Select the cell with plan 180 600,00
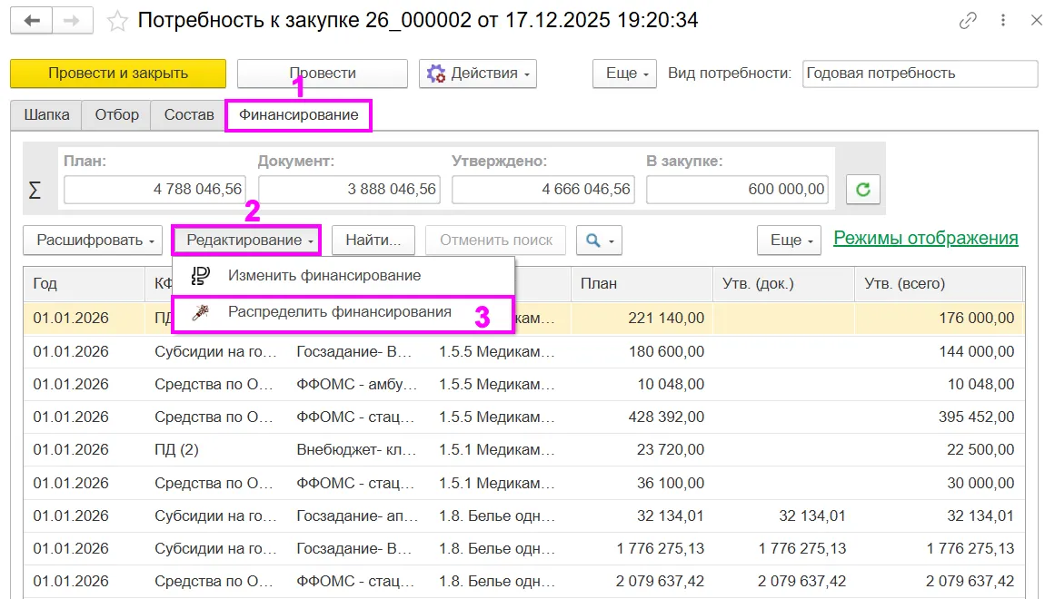Image resolution: width=1045 pixels, height=599 pixels. point(642,351)
